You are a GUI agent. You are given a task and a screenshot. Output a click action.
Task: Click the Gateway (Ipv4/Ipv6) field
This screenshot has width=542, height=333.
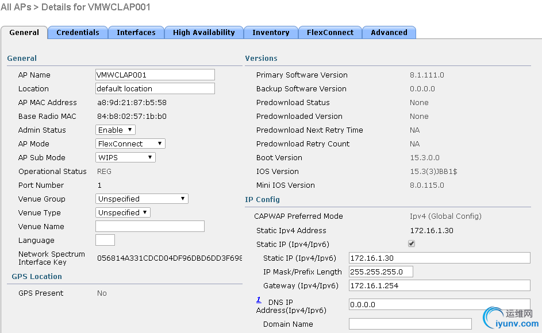tap(439, 286)
